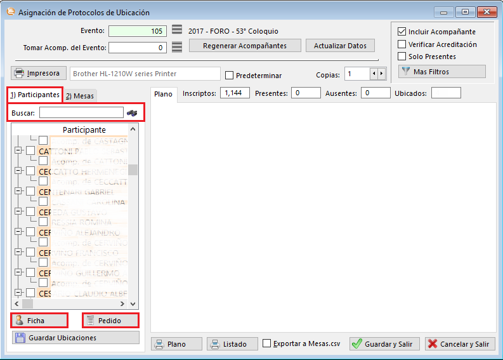The width and height of the screenshot is (503, 360).
Task: Click in the Buscar text field
Action: click(x=81, y=112)
